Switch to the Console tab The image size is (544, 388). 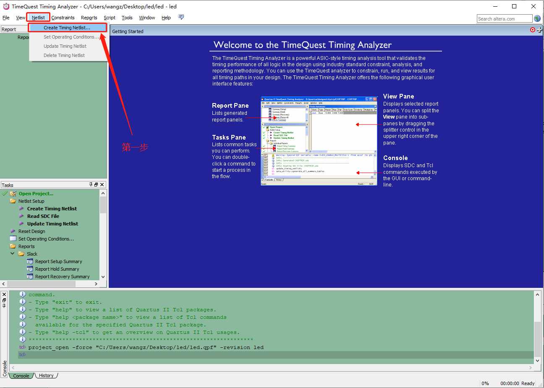pos(21,376)
